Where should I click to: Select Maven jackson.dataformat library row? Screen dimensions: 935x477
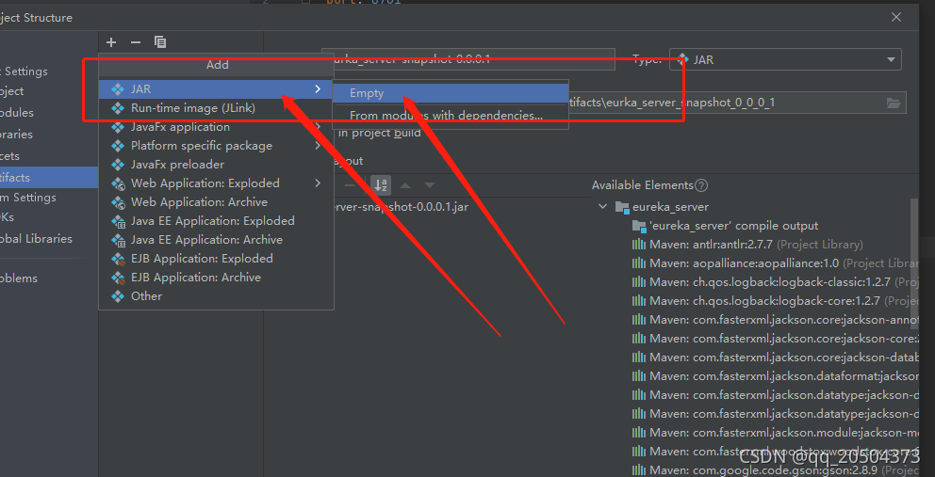click(783, 376)
